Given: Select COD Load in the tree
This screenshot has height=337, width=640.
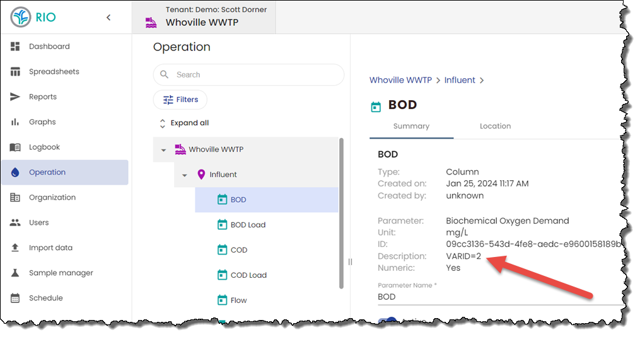Looking at the screenshot, I should click(x=248, y=275).
